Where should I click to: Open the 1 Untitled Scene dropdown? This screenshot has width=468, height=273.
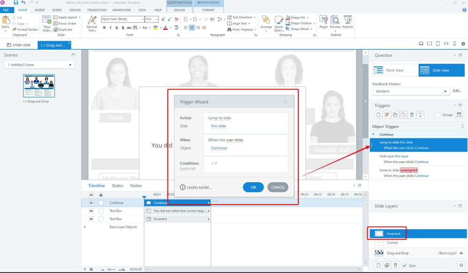click(38, 65)
